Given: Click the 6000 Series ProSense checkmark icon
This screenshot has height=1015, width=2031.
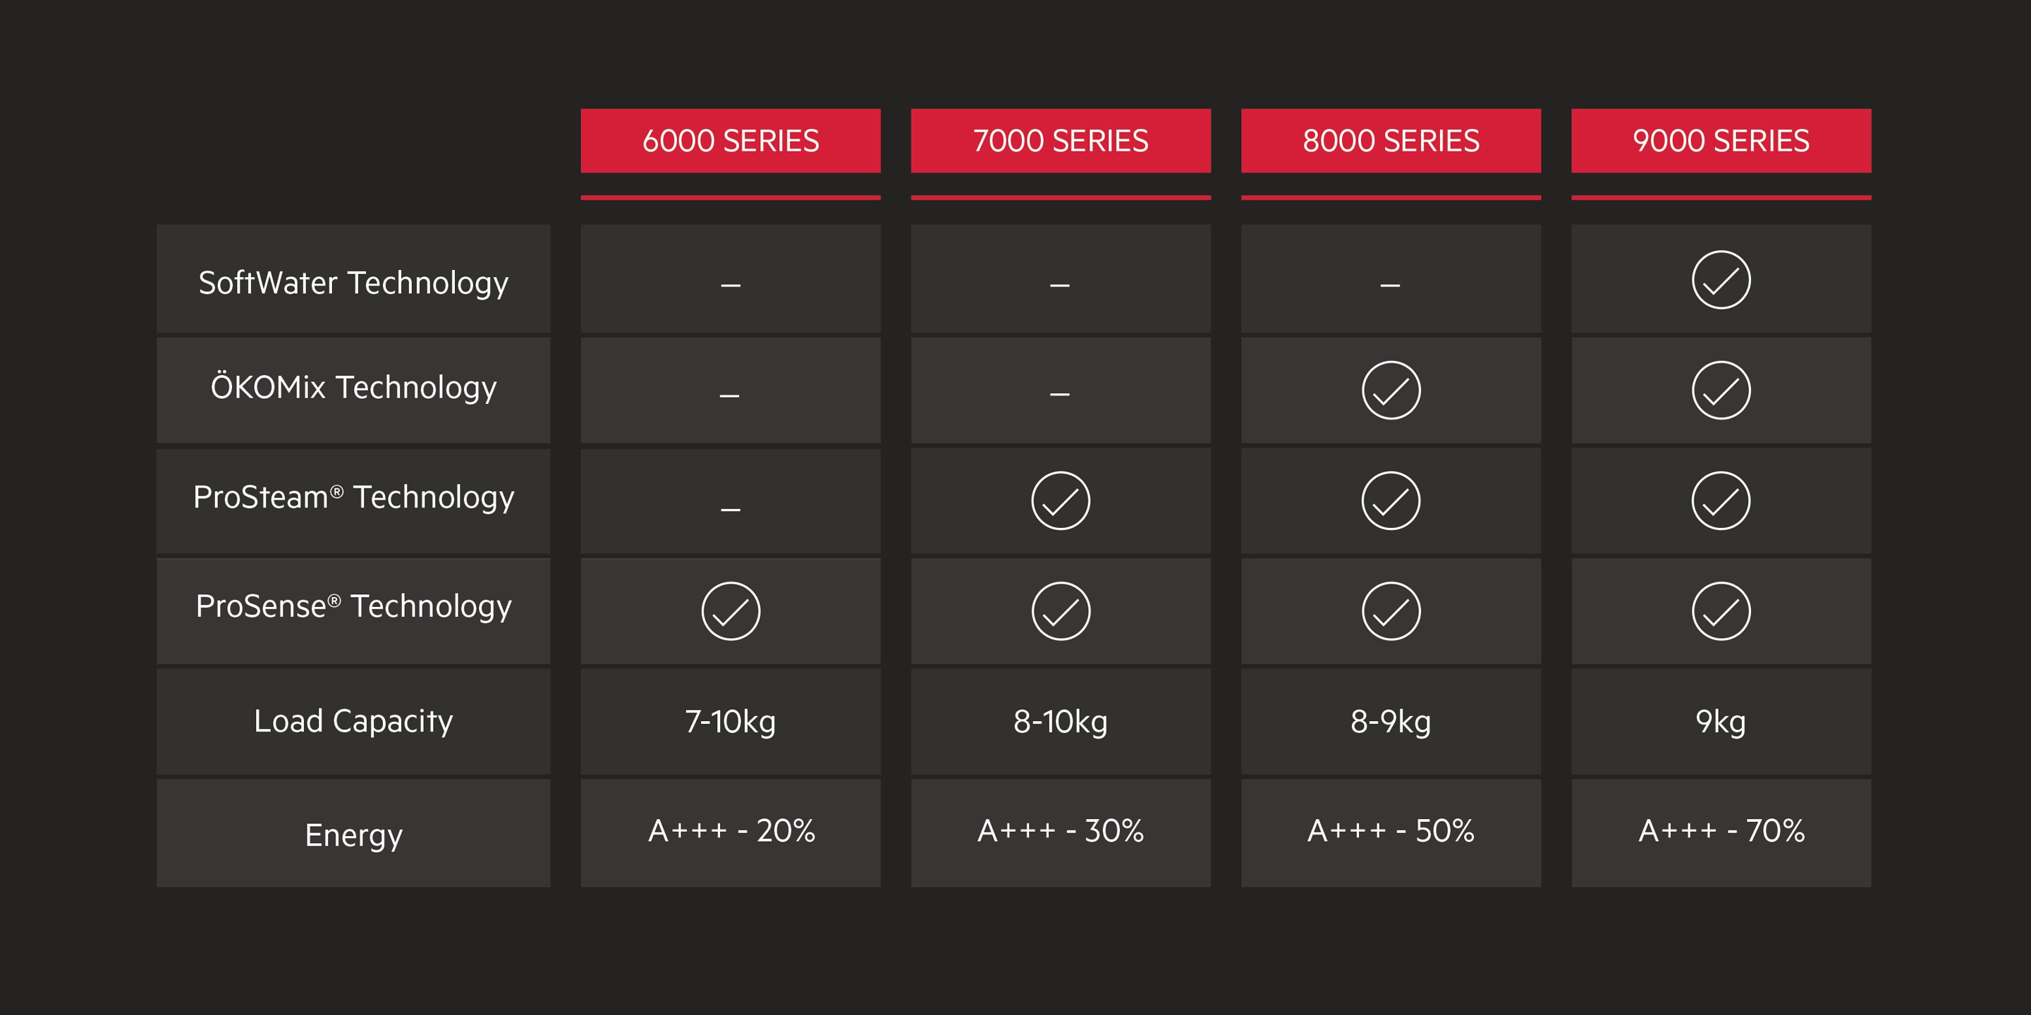Looking at the screenshot, I should [x=731, y=610].
